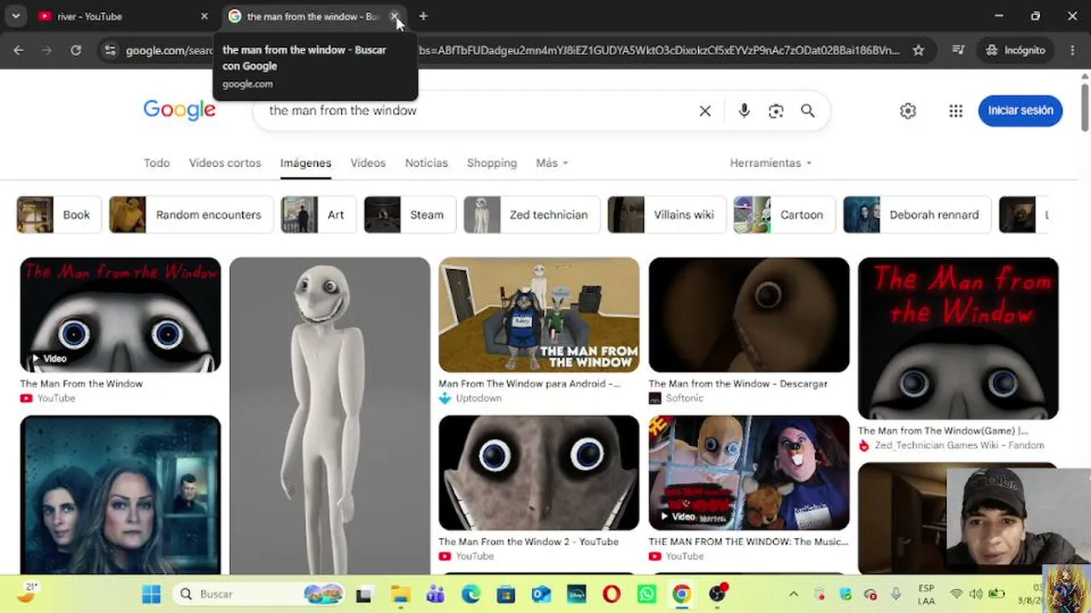The image size is (1091, 613).
Task: Close the river - YouTube tab
Action: (205, 16)
